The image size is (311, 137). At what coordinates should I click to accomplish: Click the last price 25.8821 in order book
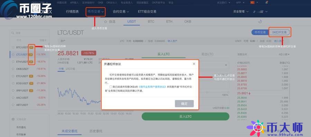(244, 93)
